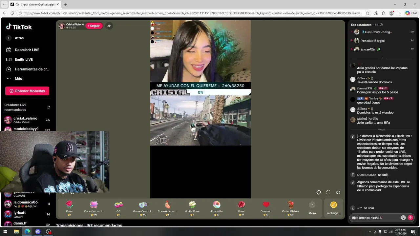The height and width of the screenshot is (236, 420).
Task: Open File Explorer from the taskbar
Action: click(16, 232)
